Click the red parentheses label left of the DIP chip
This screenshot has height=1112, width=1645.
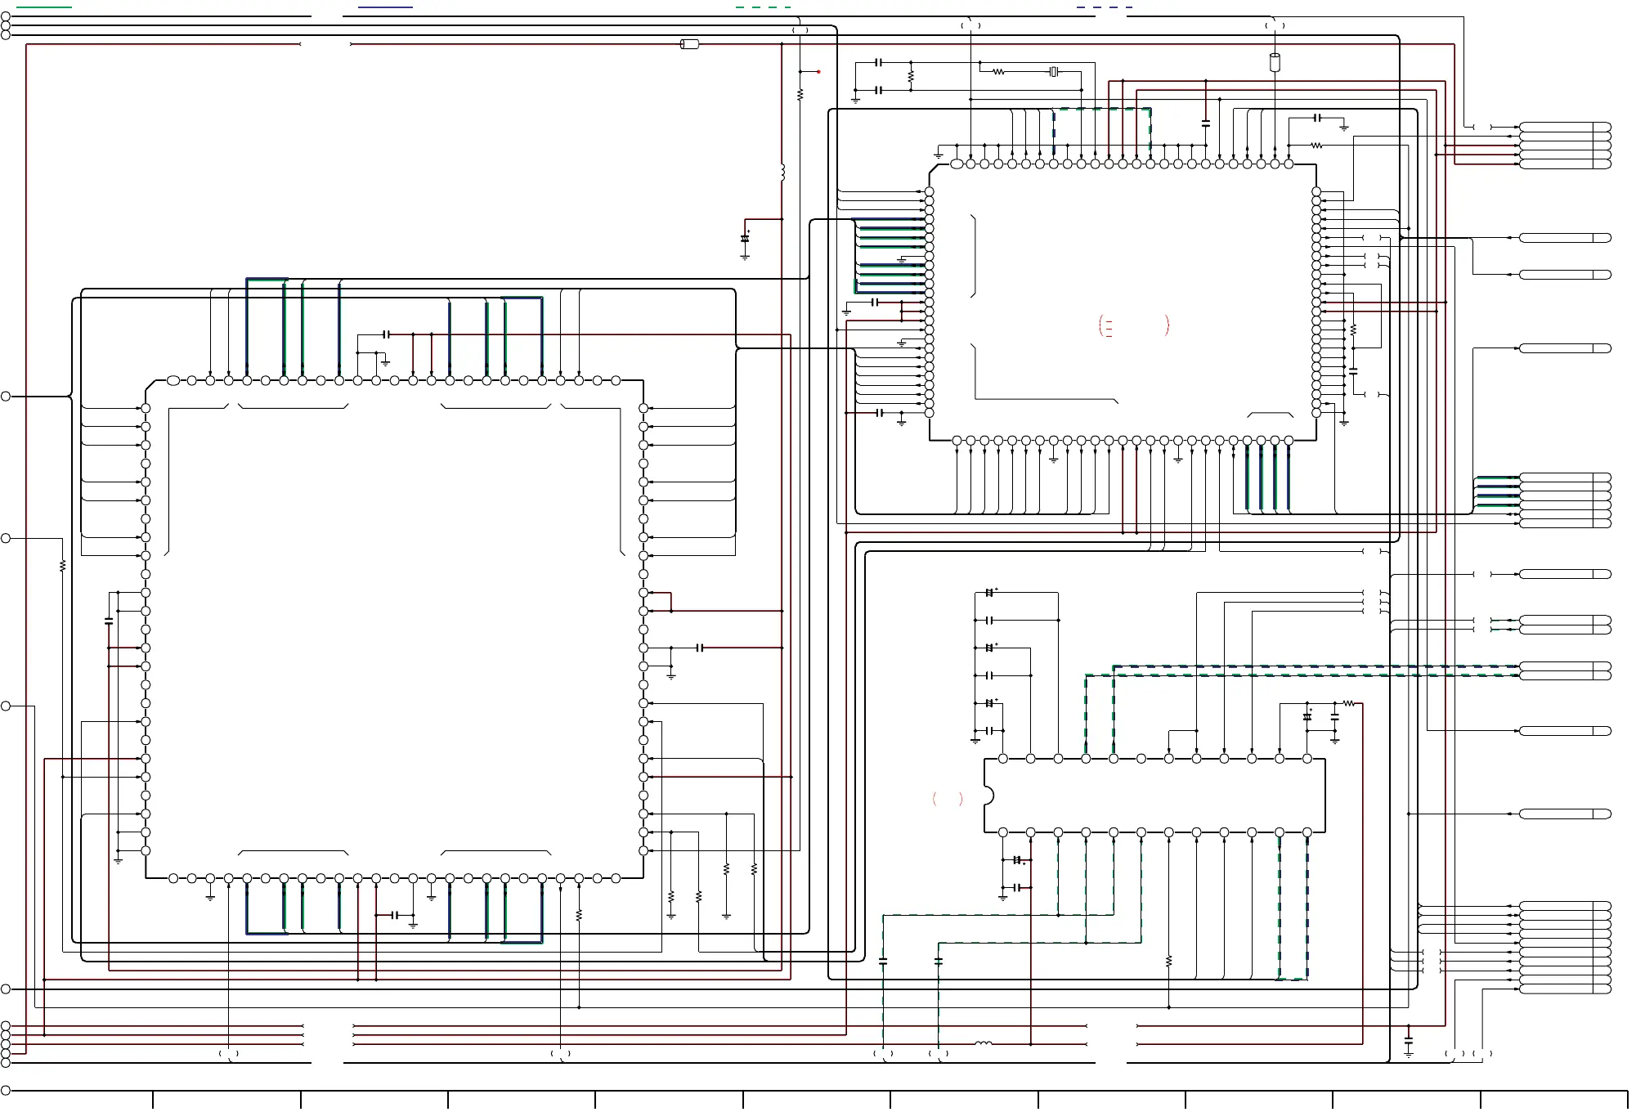948,799
